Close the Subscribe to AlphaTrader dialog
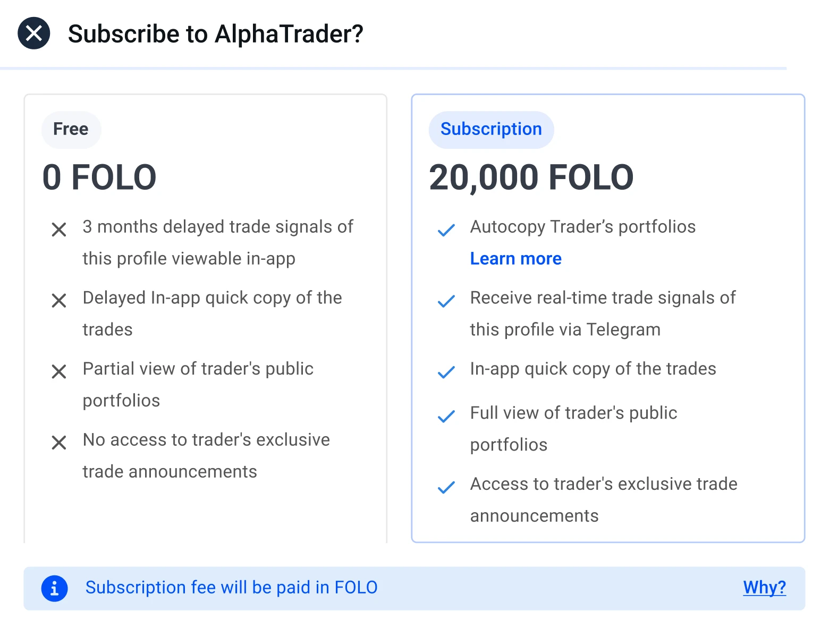This screenshot has width=829, height=628. click(34, 33)
